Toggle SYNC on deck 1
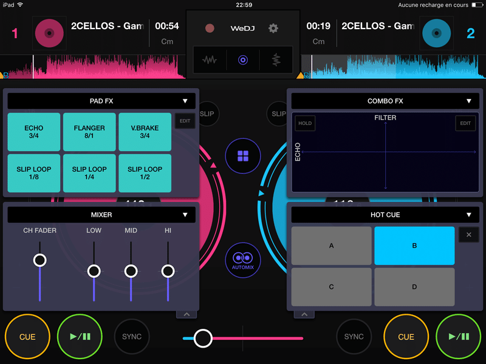 pyautogui.click(x=132, y=337)
